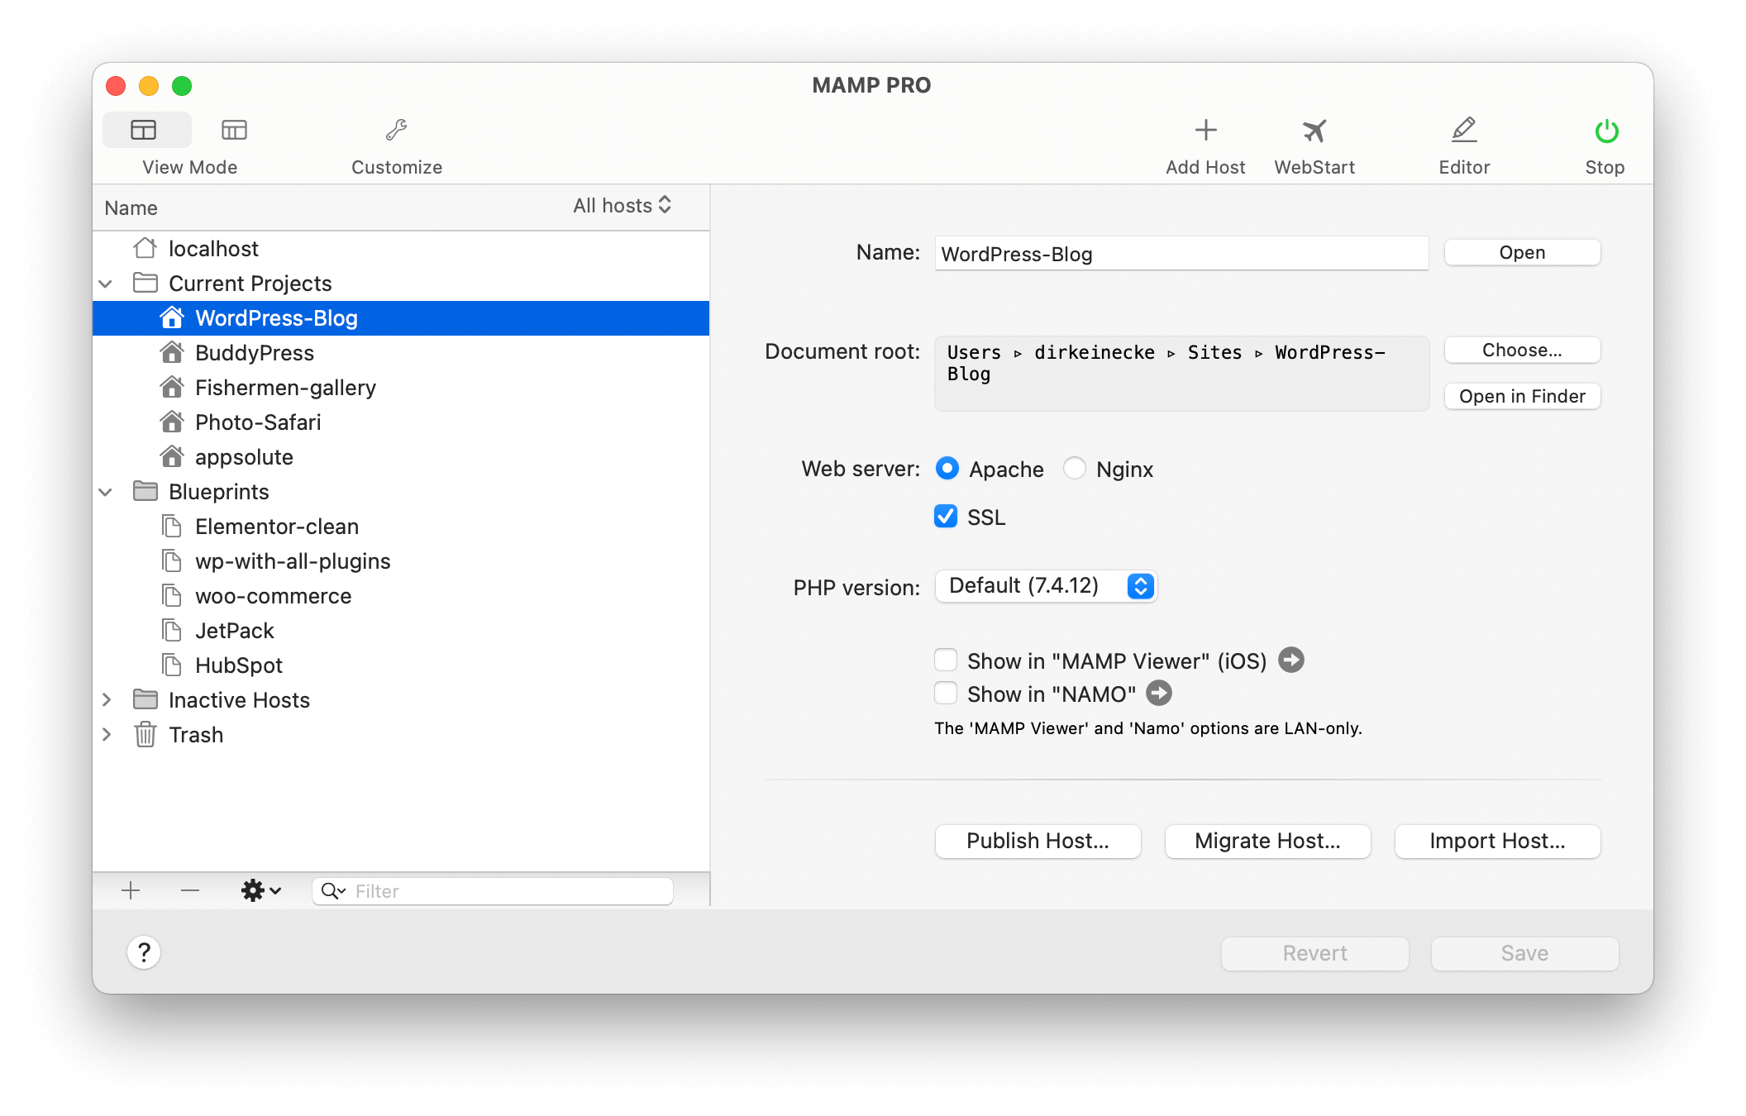Click the Publish Host... button
The height and width of the screenshot is (1116, 1746).
click(x=1038, y=841)
